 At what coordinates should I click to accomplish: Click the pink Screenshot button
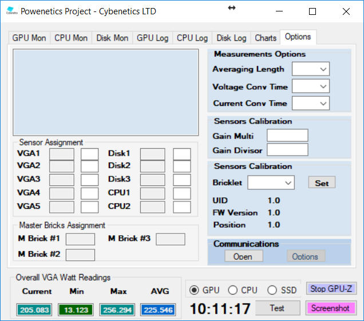click(330, 308)
